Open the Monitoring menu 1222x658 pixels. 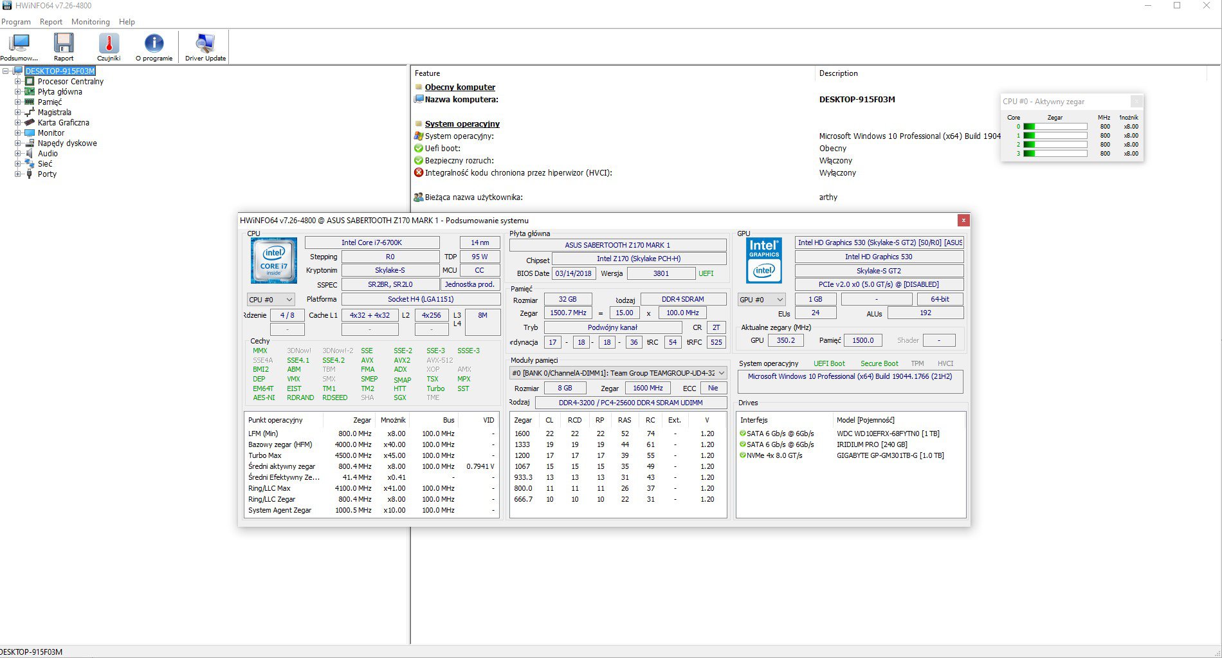[x=91, y=21]
